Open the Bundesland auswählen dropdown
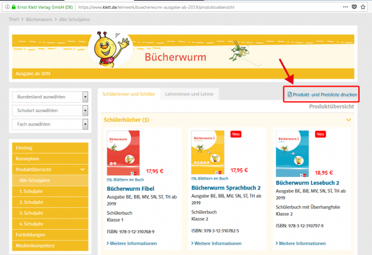372x255 pixels. tap(50, 97)
